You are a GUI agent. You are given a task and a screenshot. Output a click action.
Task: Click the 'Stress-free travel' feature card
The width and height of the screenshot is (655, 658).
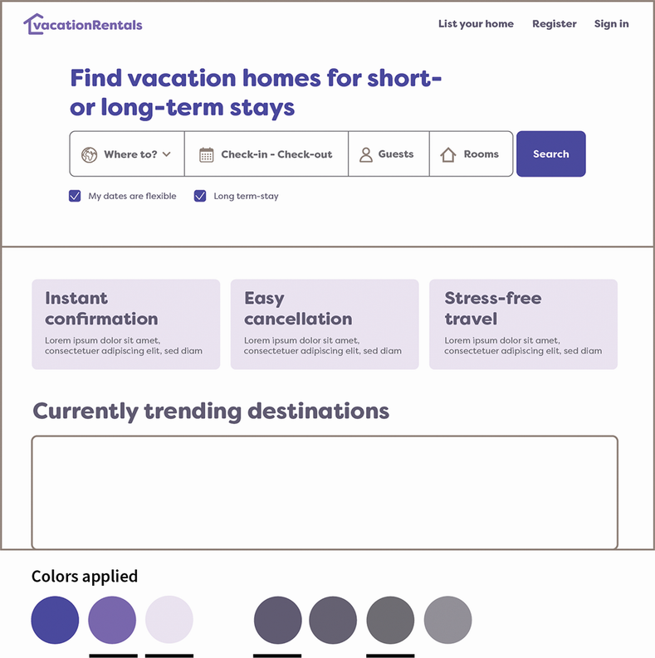click(x=523, y=324)
